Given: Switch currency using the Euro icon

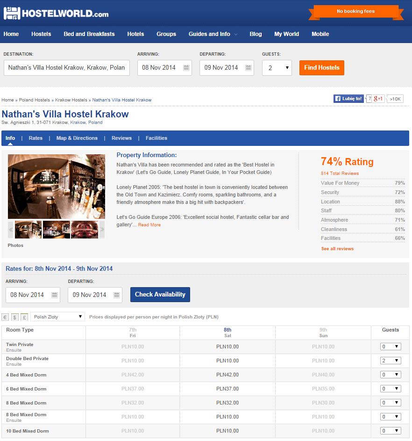Looking at the screenshot, I should (5, 317).
